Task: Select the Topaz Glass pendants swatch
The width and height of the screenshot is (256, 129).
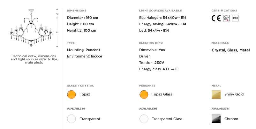Action: tap(144, 95)
